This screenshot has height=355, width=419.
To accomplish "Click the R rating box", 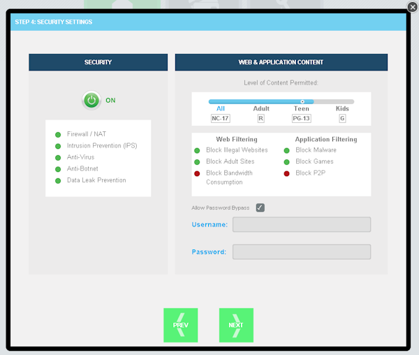I will [260, 118].
